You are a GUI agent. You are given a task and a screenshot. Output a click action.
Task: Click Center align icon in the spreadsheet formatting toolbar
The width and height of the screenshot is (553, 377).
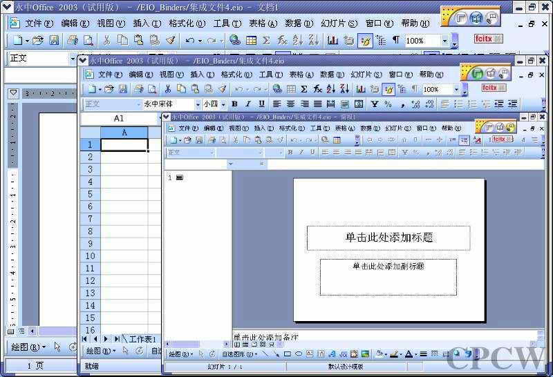290,104
